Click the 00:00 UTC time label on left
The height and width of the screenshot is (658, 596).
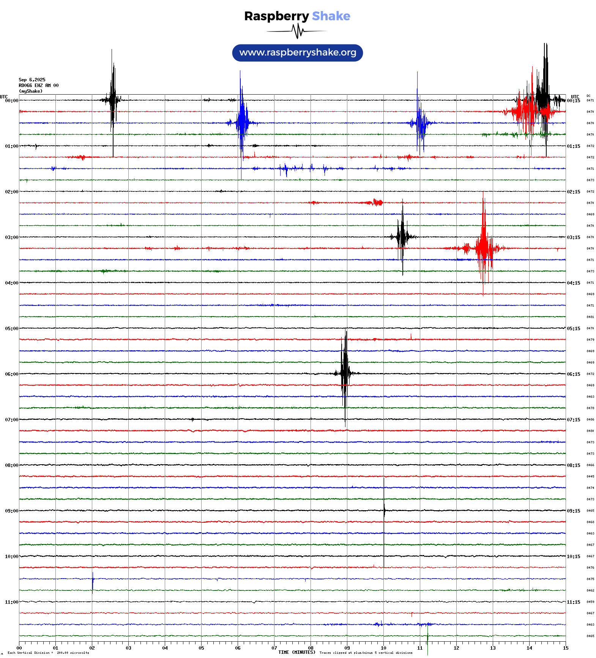11,101
